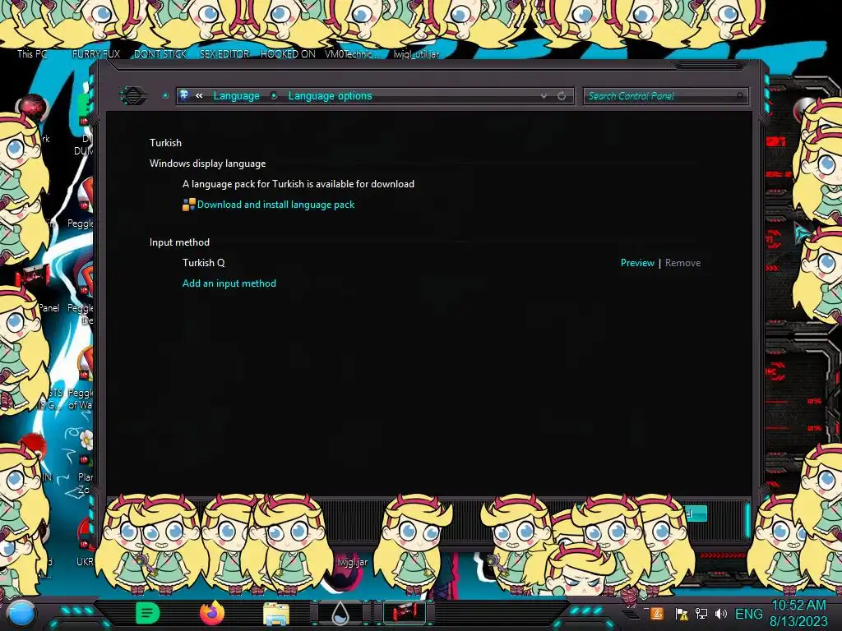
Task: Click the Turkish language pack availability text
Action: click(x=298, y=184)
